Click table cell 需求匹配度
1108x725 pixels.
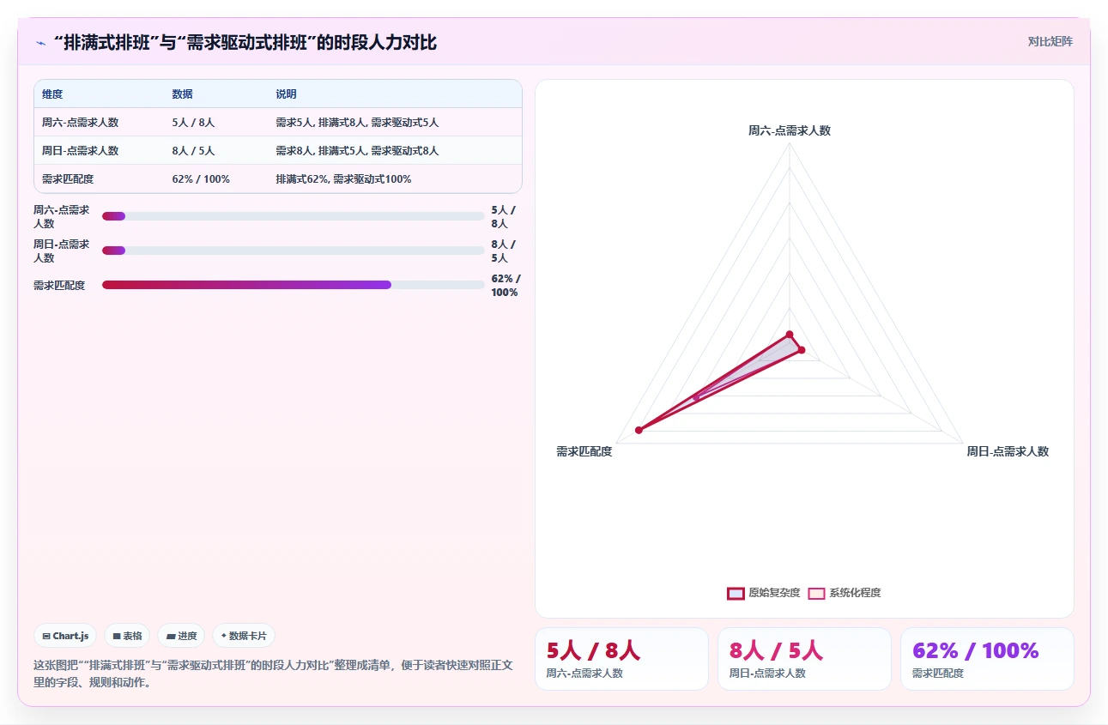coord(68,179)
